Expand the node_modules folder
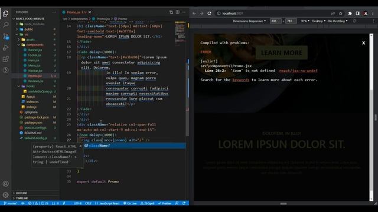This screenshot has height=212, width=378. (x=36, y=24)
